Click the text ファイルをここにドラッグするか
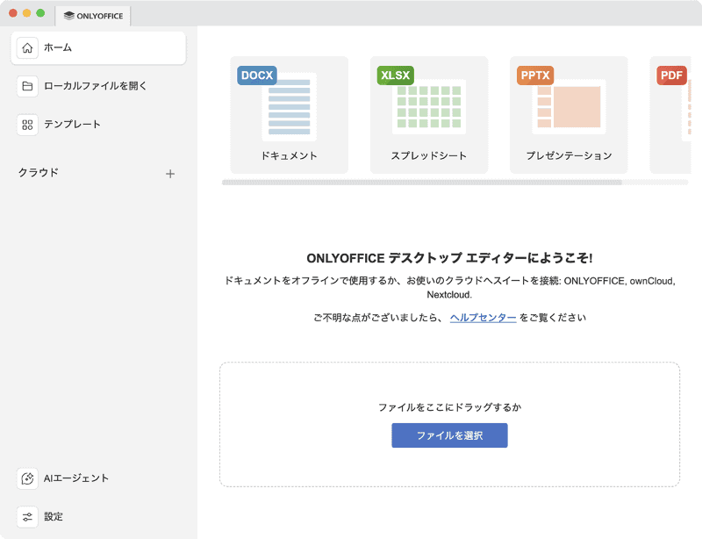This screenshot has width=702, height=539. coord(449,407)
